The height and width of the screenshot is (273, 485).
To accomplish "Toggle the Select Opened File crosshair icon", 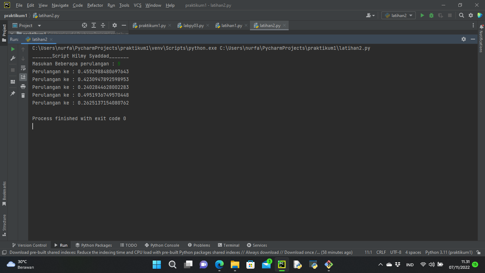I will pos(85,25).
